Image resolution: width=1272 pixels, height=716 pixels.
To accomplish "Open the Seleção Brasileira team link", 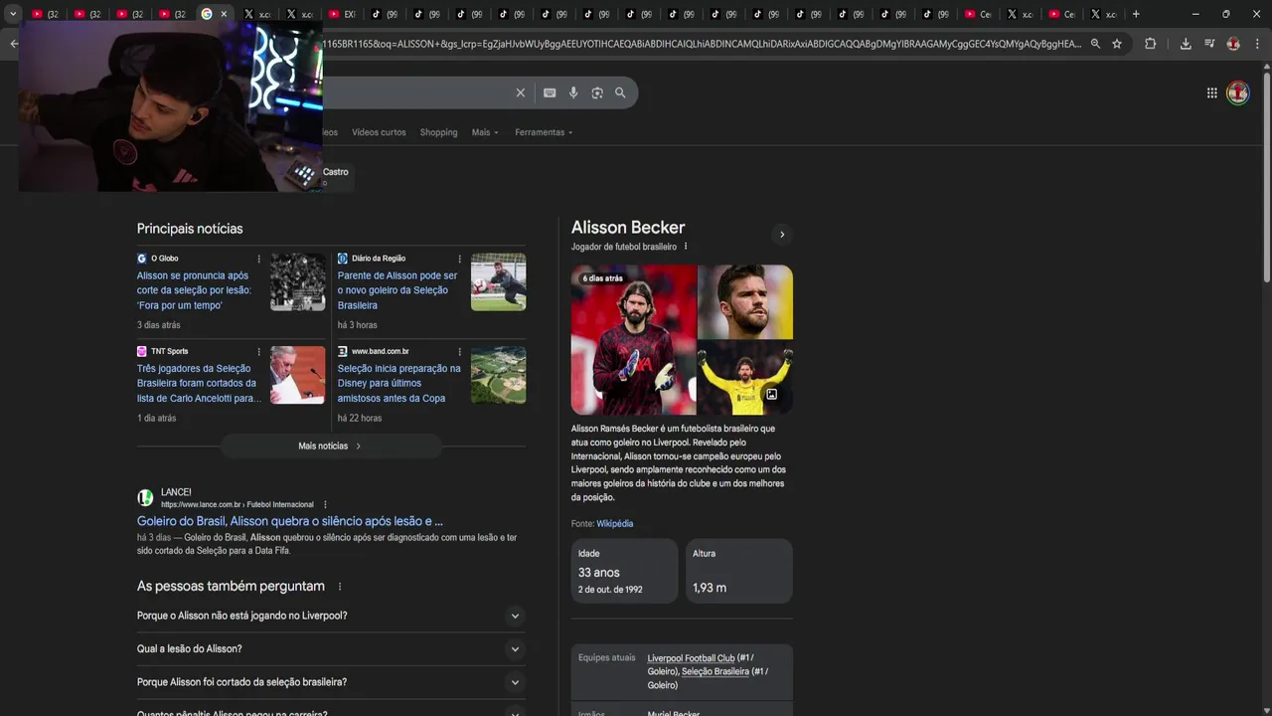I will (x=715, y=672).
